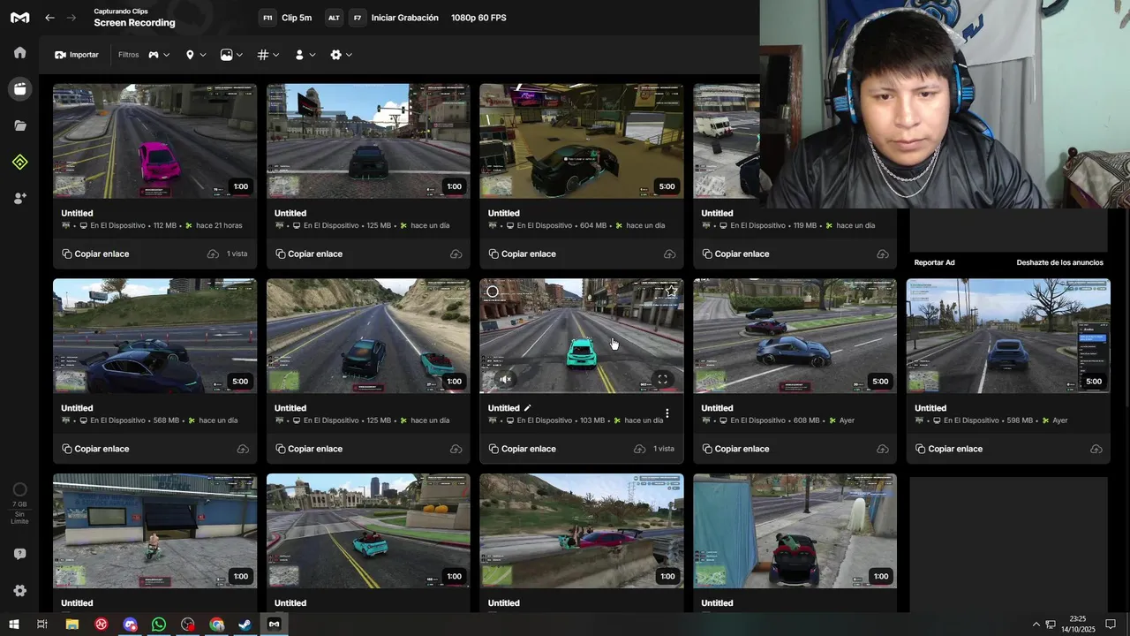This screenshot has height=636, width=1130.
Task: Open File Explorer from the taskbar
Action: click(72, 625)
